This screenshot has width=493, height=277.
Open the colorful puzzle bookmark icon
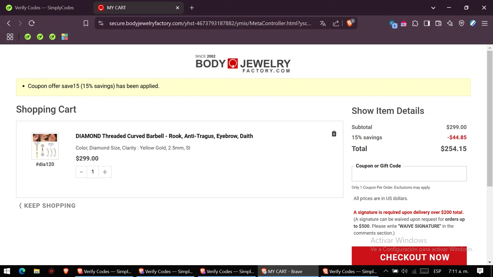pos(64,37)
